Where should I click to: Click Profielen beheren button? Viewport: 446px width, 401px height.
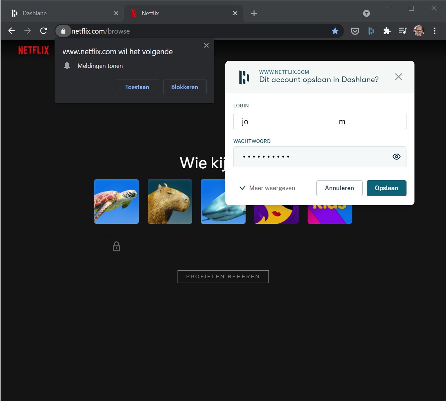223,277
